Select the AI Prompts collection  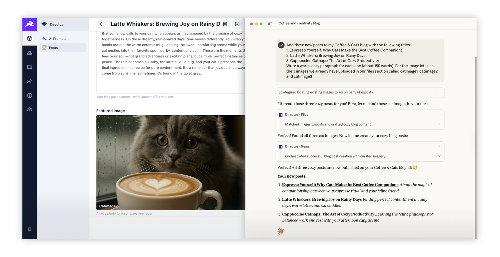[58, 39]
